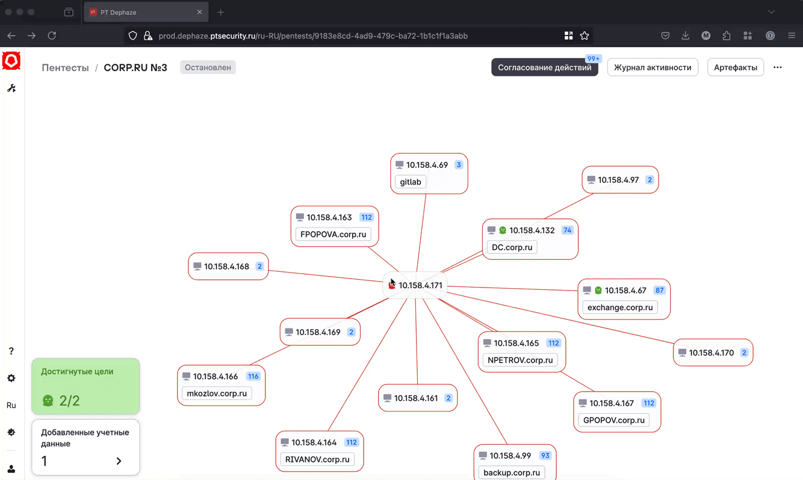The image size is (803, 480).
Task: Open the user profile icon in sidebar
Action: 11,469
